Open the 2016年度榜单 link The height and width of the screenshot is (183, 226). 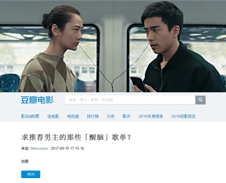[x=151, y=116]
